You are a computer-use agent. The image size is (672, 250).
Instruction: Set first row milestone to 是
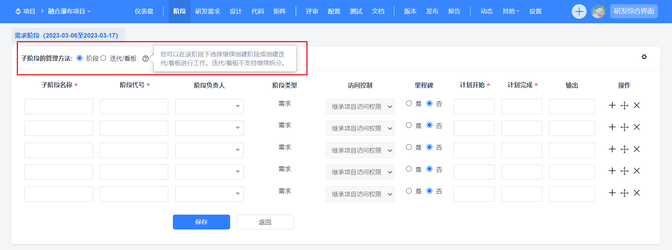pos(409,104)
